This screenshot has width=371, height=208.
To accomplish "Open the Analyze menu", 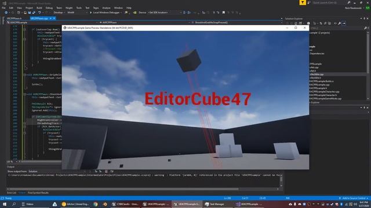I will point(106,8).
